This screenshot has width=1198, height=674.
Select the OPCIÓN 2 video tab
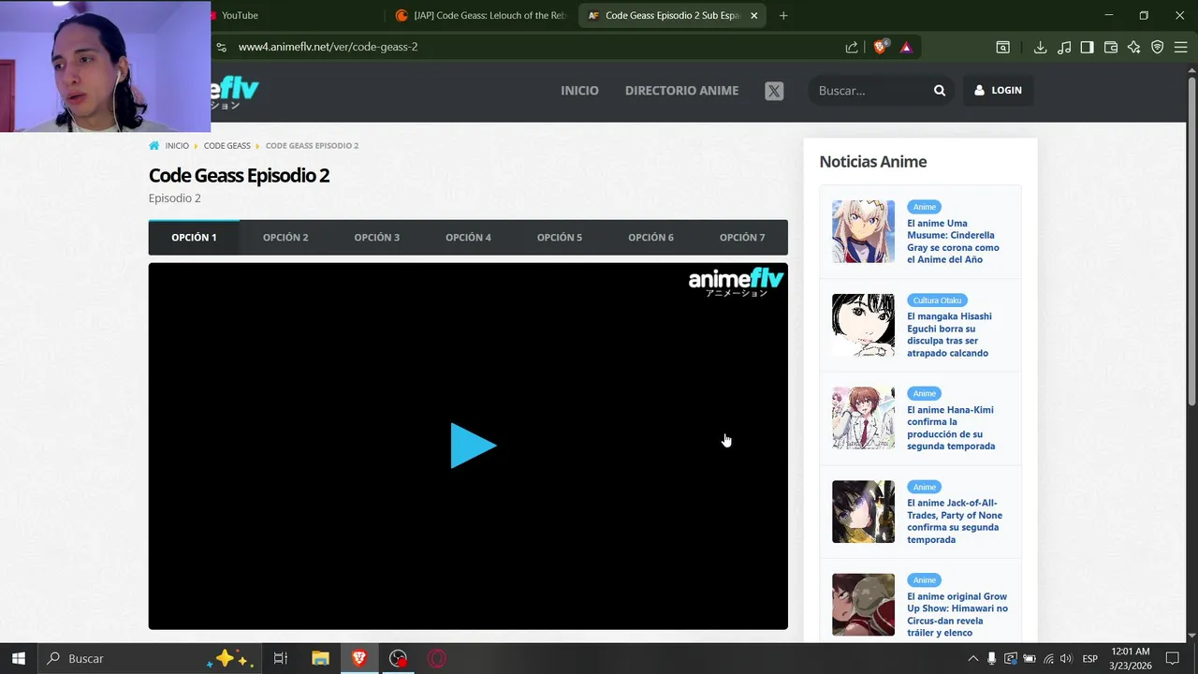(x=285, y=238)
